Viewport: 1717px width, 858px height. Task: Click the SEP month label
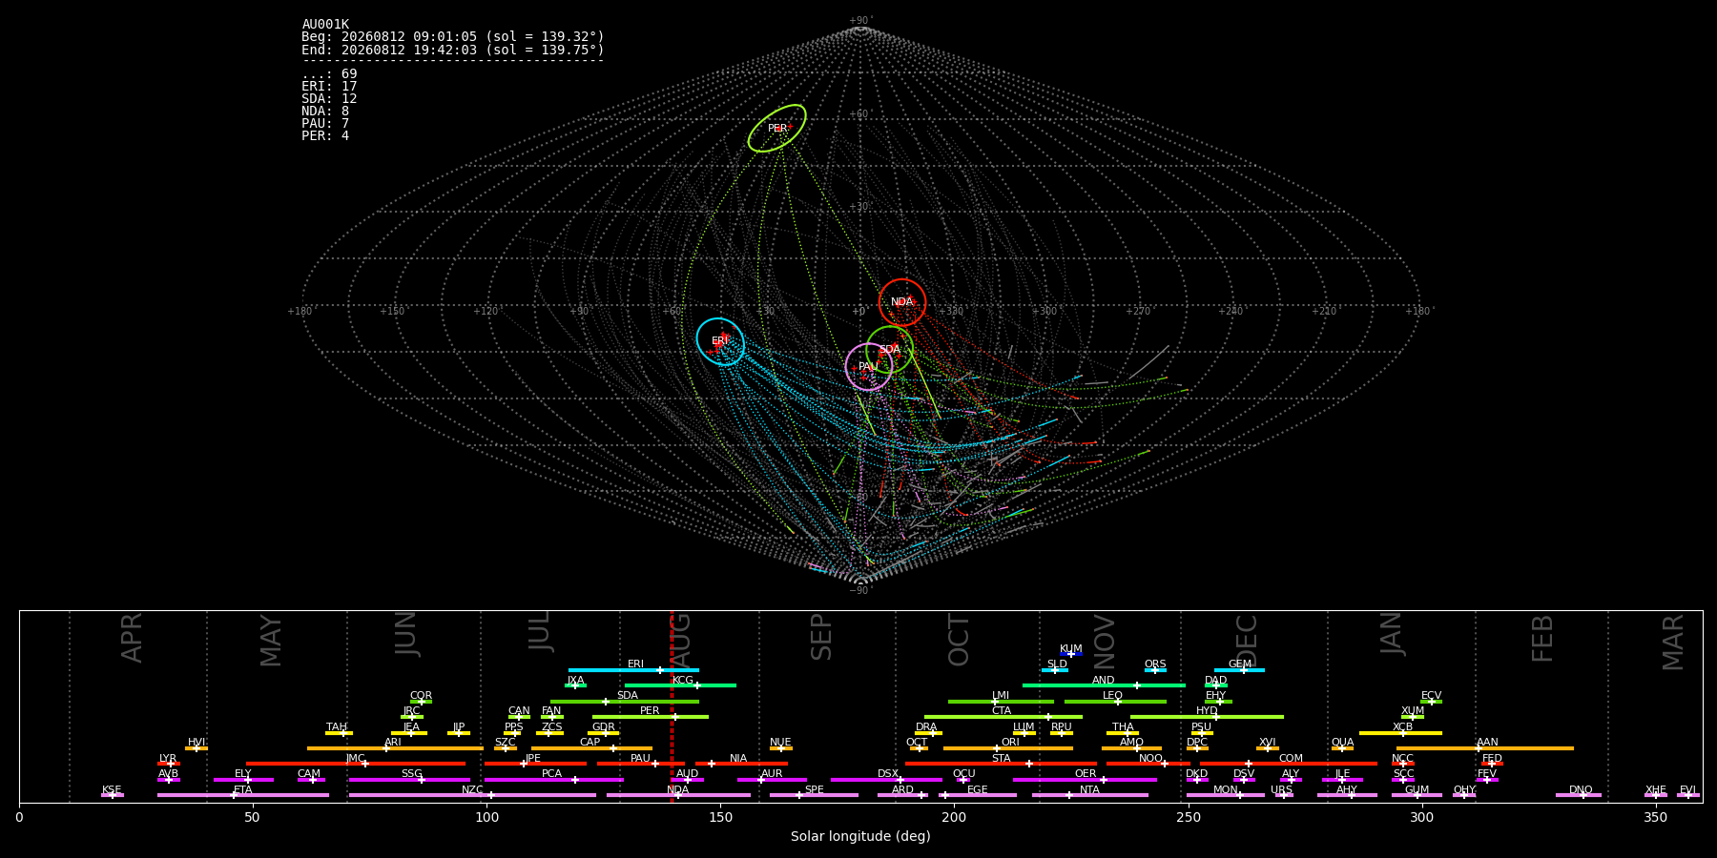coord(820,637)
